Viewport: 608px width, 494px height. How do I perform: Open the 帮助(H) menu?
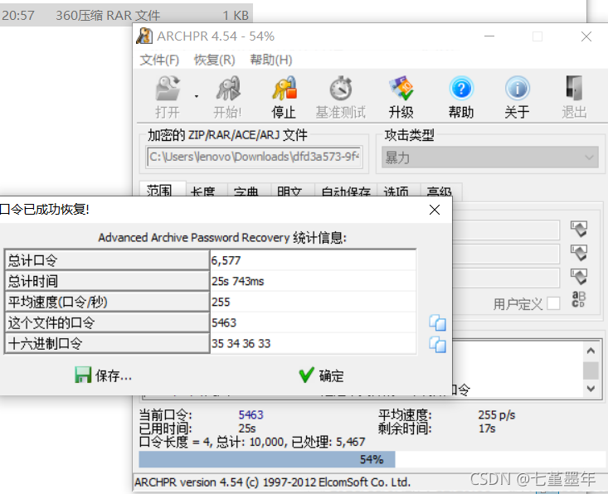(x=271, y=60)
